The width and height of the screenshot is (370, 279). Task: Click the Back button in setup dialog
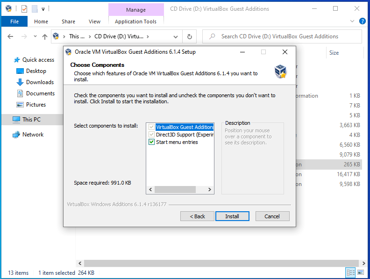pyautogui.click(x=197, y=216)
